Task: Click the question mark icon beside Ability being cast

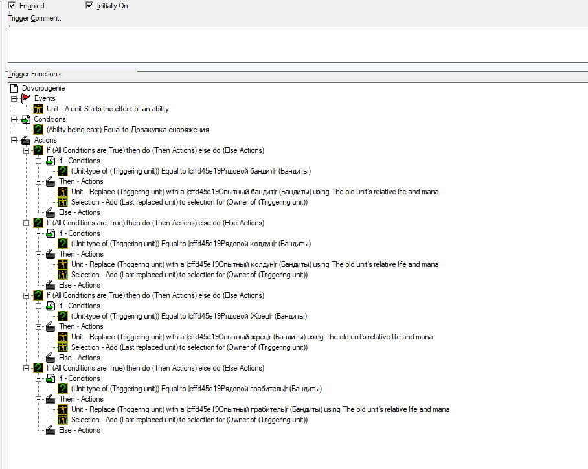Action: tap(38, 130)
